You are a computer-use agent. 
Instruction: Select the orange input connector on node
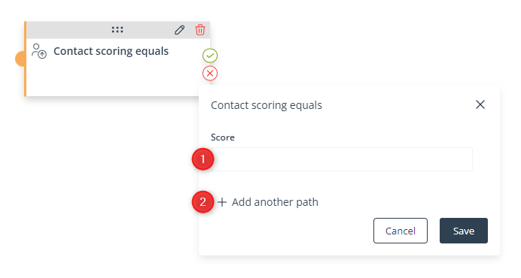(x=20, y=59)
